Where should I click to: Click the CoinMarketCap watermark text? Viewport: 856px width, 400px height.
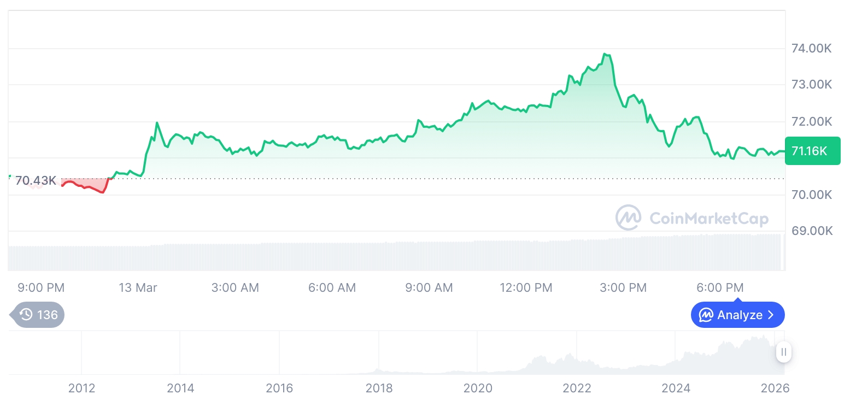click(x=709, y=219)
